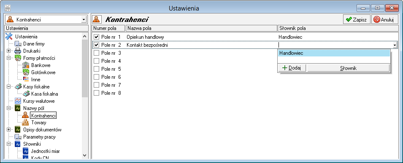Close the Słownik pola dropdown arrow
The width and height of the screenshot is (403, 163).
click(395, 45)
